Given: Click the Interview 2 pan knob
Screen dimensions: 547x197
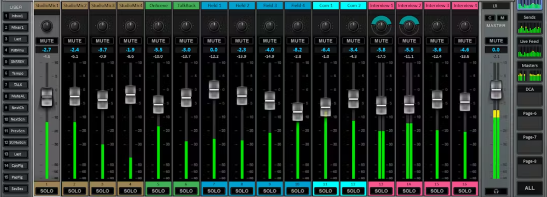Looking at the screenshot, I should point(409,26).
